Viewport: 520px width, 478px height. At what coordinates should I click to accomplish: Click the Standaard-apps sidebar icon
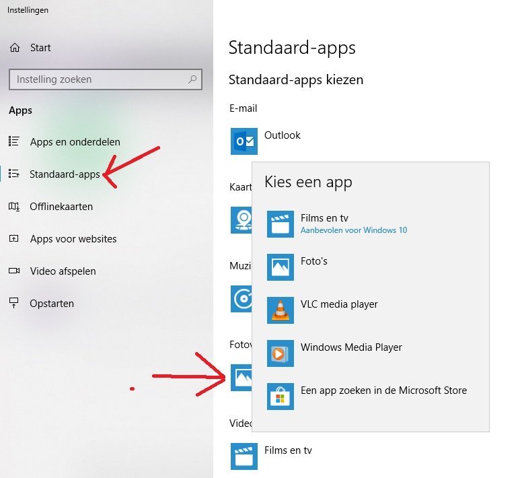(x=14, y=174)
